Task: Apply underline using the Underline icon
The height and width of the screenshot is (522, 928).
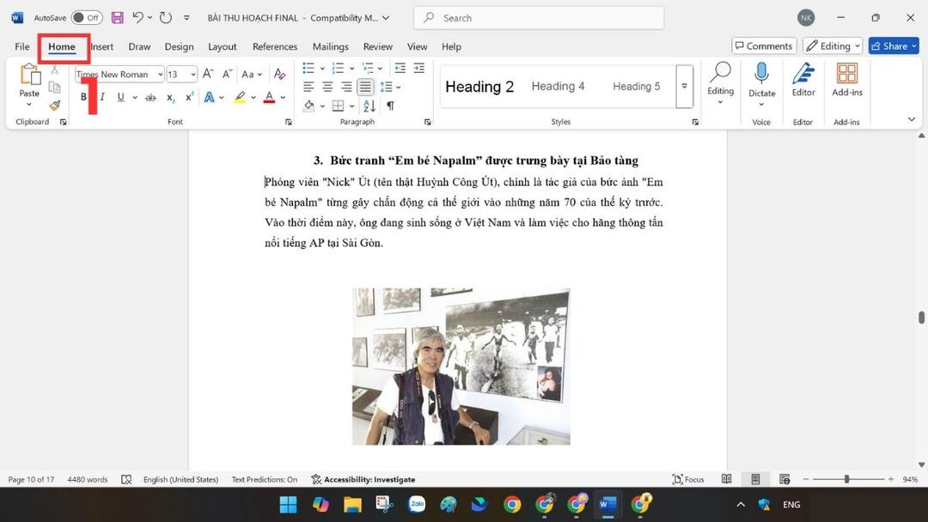Action: click(x=119, y=96)
